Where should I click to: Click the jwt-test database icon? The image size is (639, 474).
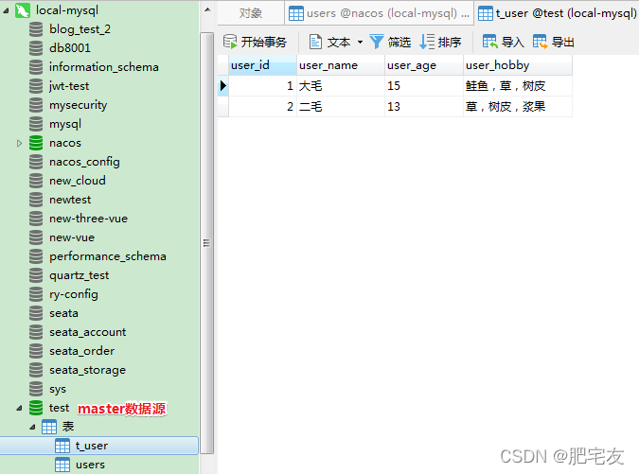[36, 86]
